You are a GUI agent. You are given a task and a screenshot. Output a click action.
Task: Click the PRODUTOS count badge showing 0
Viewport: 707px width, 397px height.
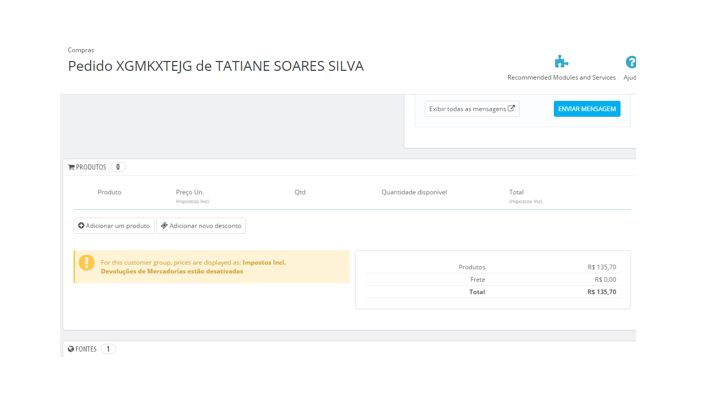coord(118,167)
